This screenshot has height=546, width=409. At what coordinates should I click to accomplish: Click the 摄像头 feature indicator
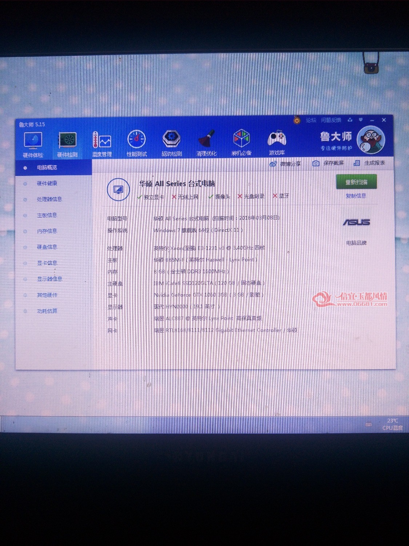click(x=219, y=197)
